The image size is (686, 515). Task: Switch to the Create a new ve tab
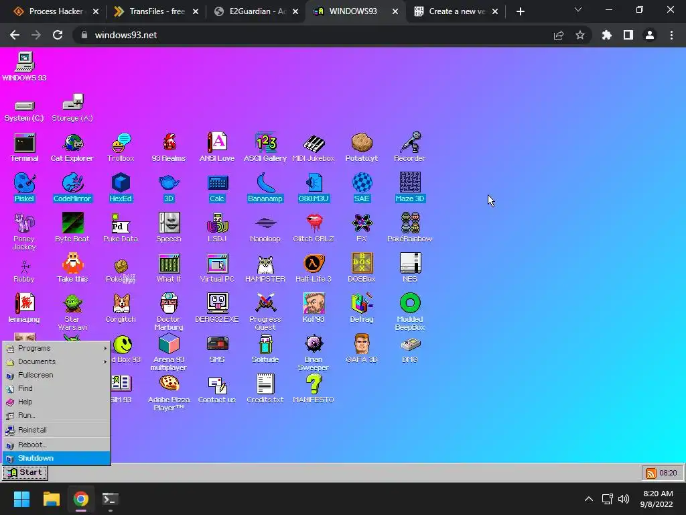456,11
